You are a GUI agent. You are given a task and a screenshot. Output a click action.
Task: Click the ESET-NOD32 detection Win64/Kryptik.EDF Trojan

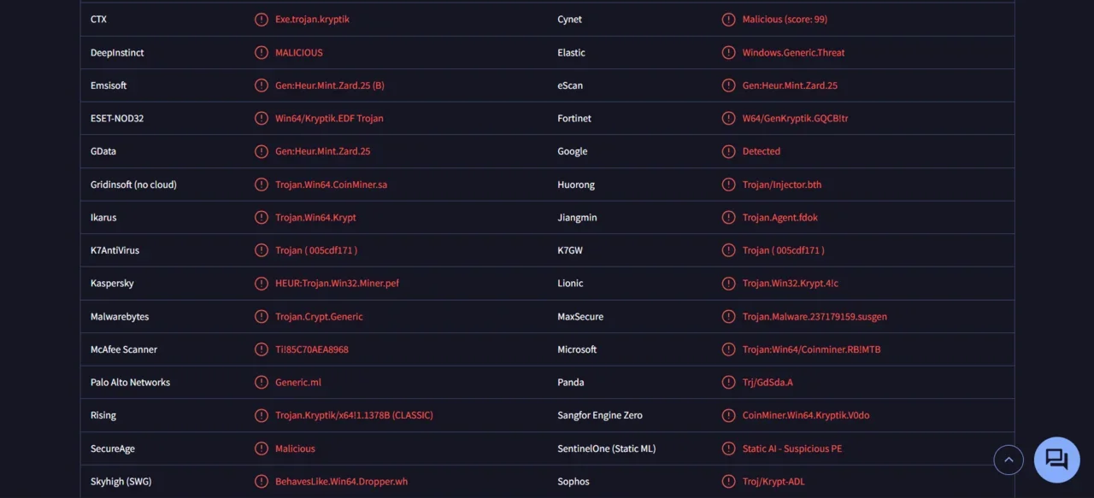point(329,119)
